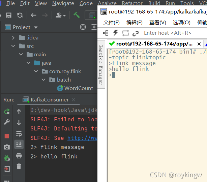Expand the .idea folder
Image resolution: width=207 pixels, height=182 pixels.
click(13, 38)
